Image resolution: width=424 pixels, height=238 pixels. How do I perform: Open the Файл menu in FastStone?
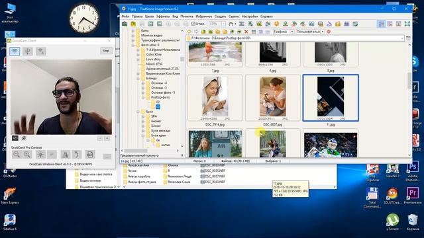(125, 17)
